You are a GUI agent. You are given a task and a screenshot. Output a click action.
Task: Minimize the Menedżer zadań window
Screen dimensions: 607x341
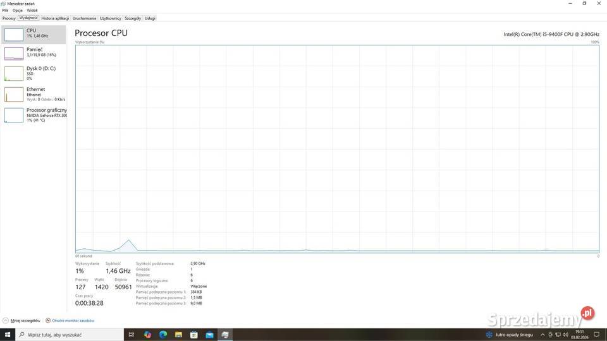[x=570, y=4]
